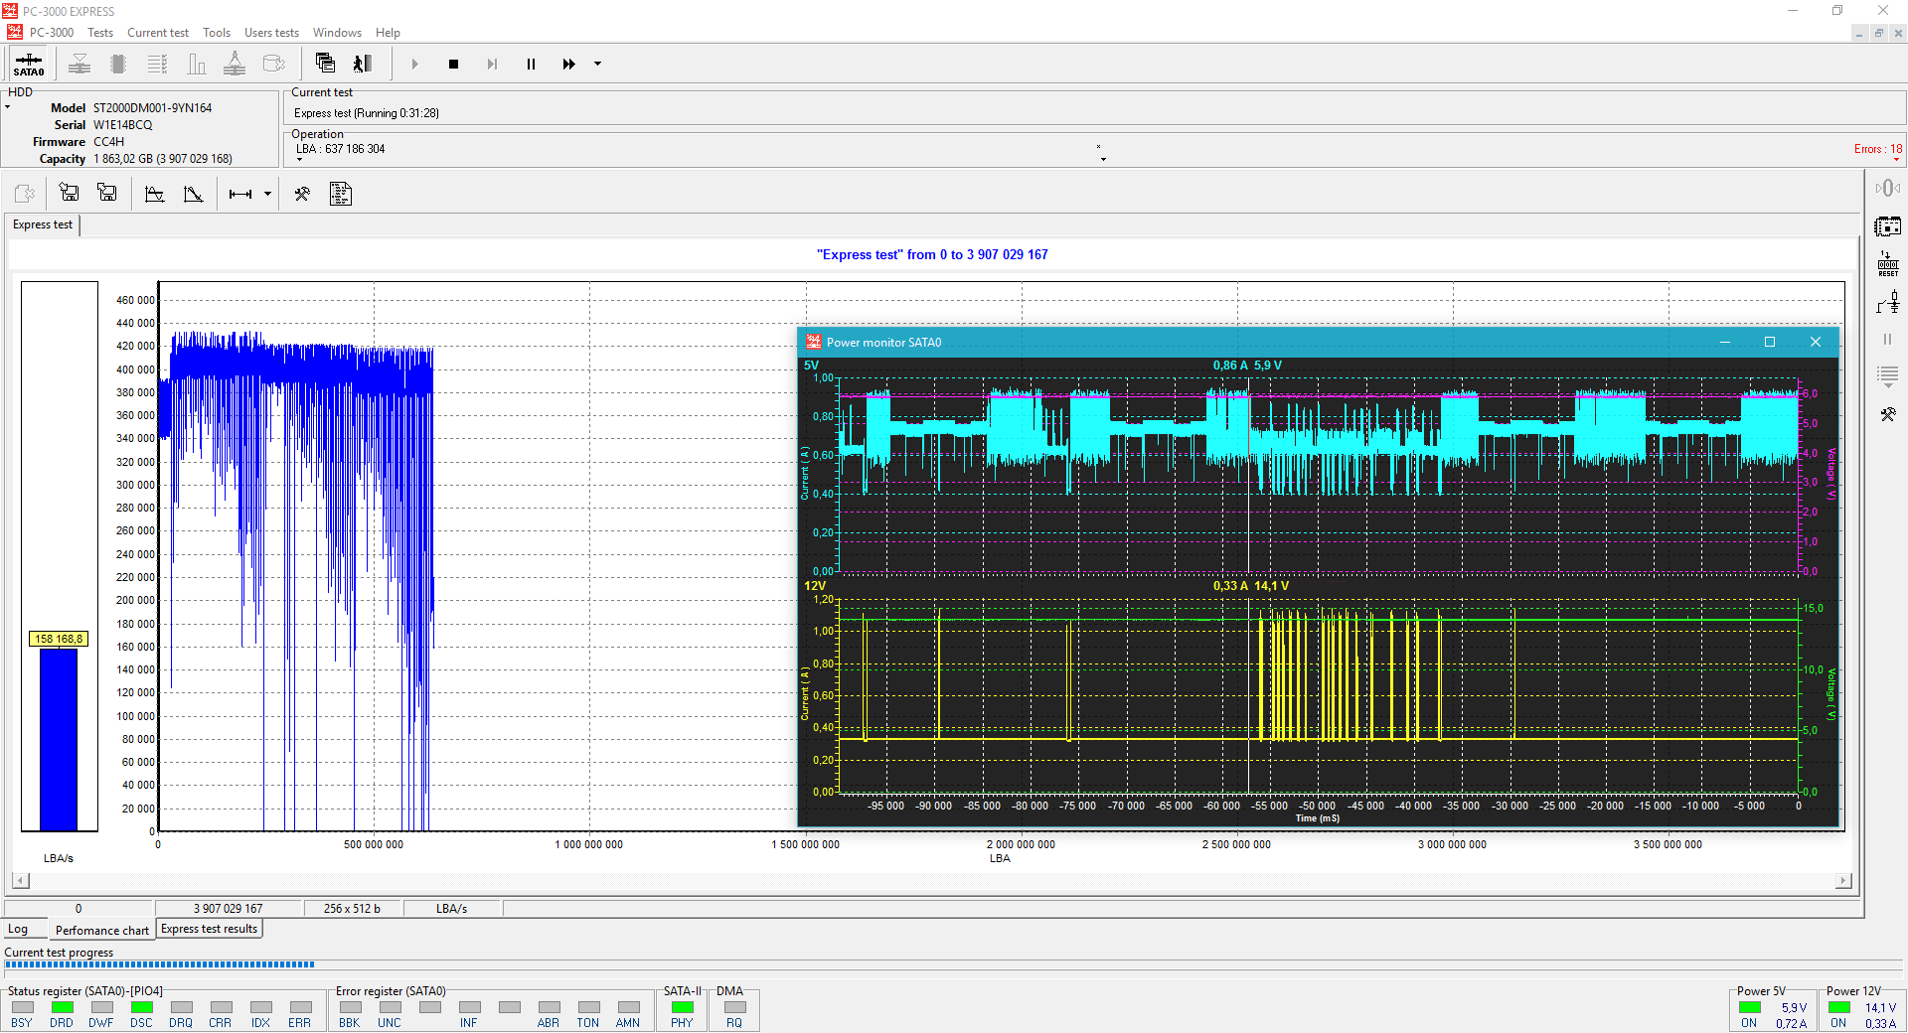The width and height of the screenshot is (1908, 1033).
Task: Click the report document icon in chart toolbar
Action: (x=341, y=194)
